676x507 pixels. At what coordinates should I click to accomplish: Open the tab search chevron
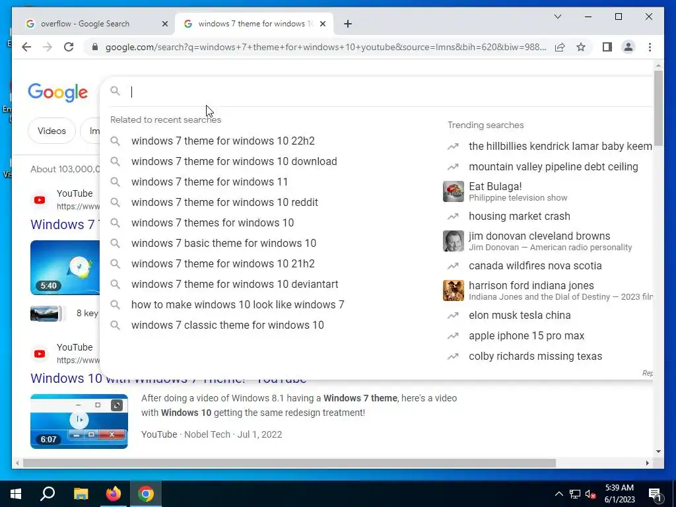557,17
